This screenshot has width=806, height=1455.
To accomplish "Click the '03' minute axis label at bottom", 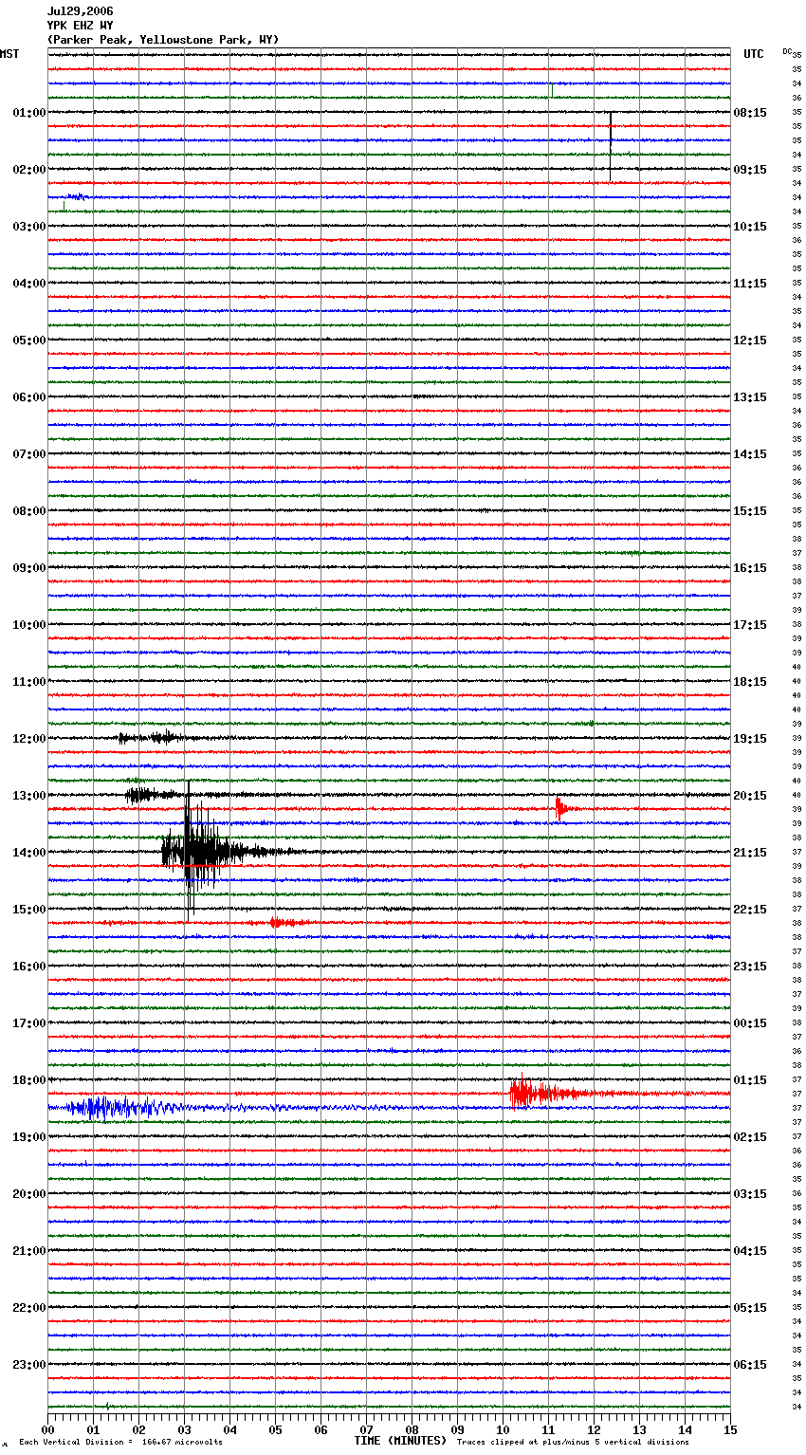I will (185, 1429).
